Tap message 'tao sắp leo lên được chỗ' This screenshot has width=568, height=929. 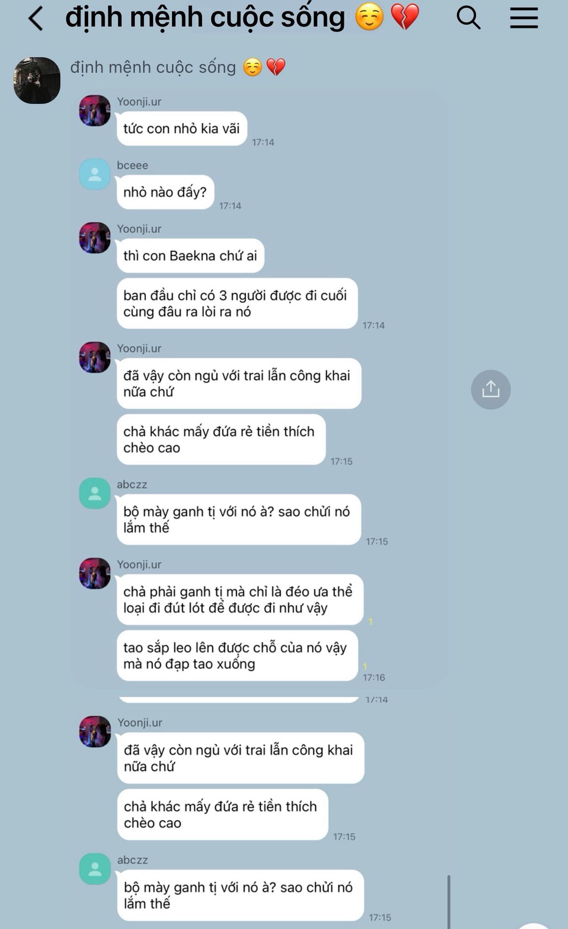[237, 656]
